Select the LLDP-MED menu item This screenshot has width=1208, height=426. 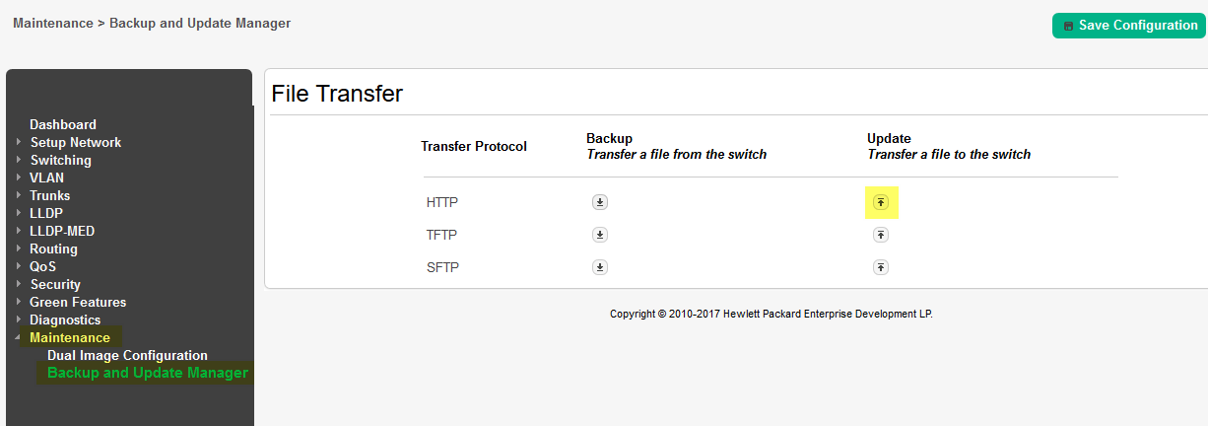tap(62, 231)
